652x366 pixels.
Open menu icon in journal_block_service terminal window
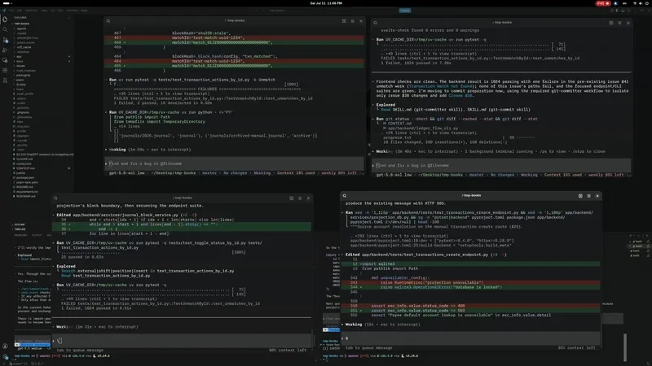(300, 198)
